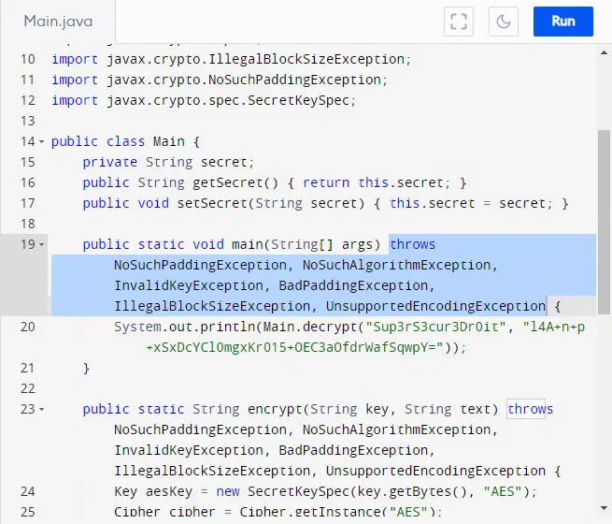The image size is (612, 524).
Task: Click line number 11 in gutter
Action: (x=28, y=80)
